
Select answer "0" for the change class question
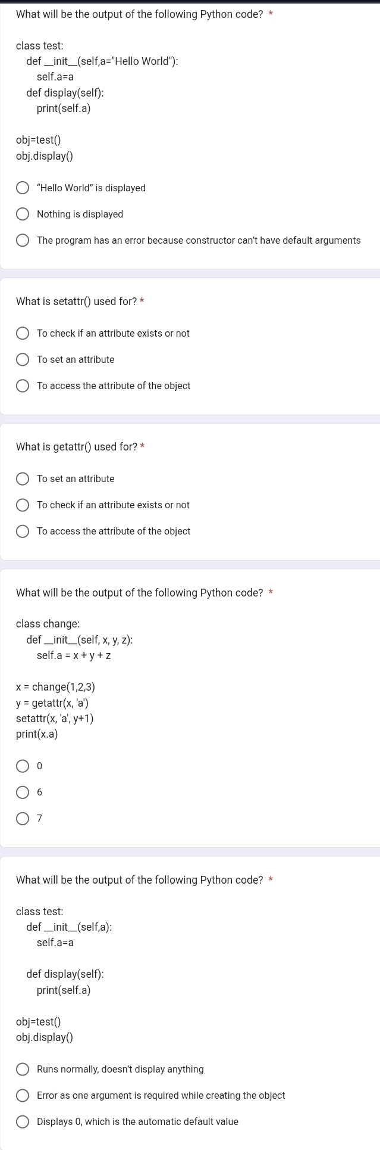(x=23, y=766)
